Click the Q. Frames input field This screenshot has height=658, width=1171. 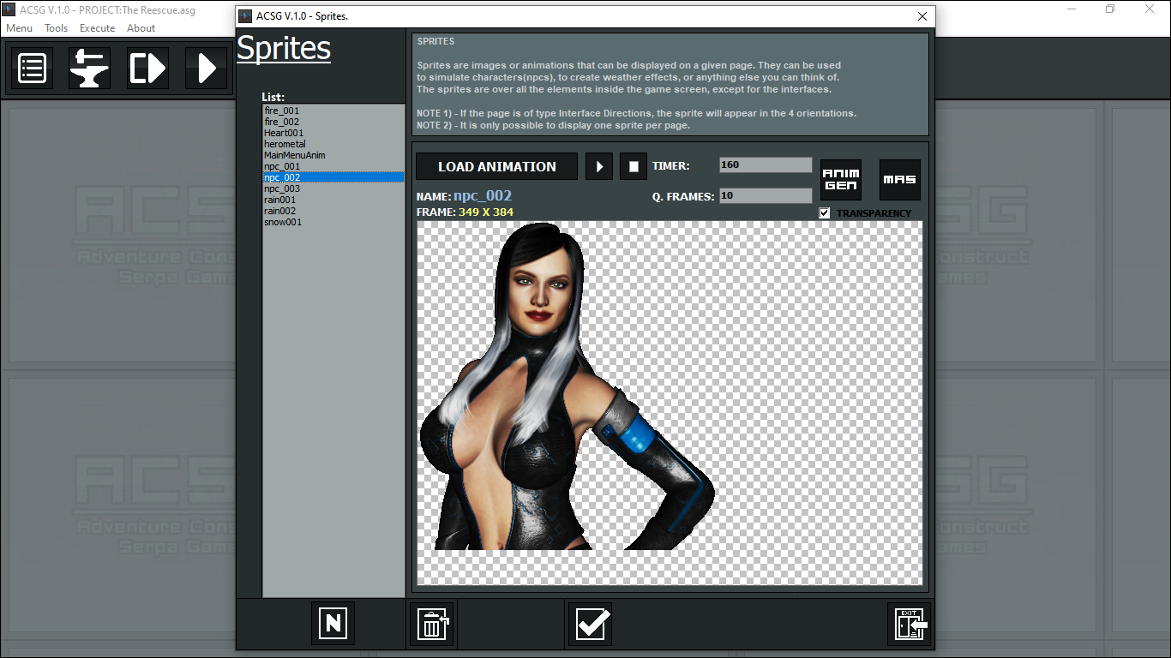(766, 195)
